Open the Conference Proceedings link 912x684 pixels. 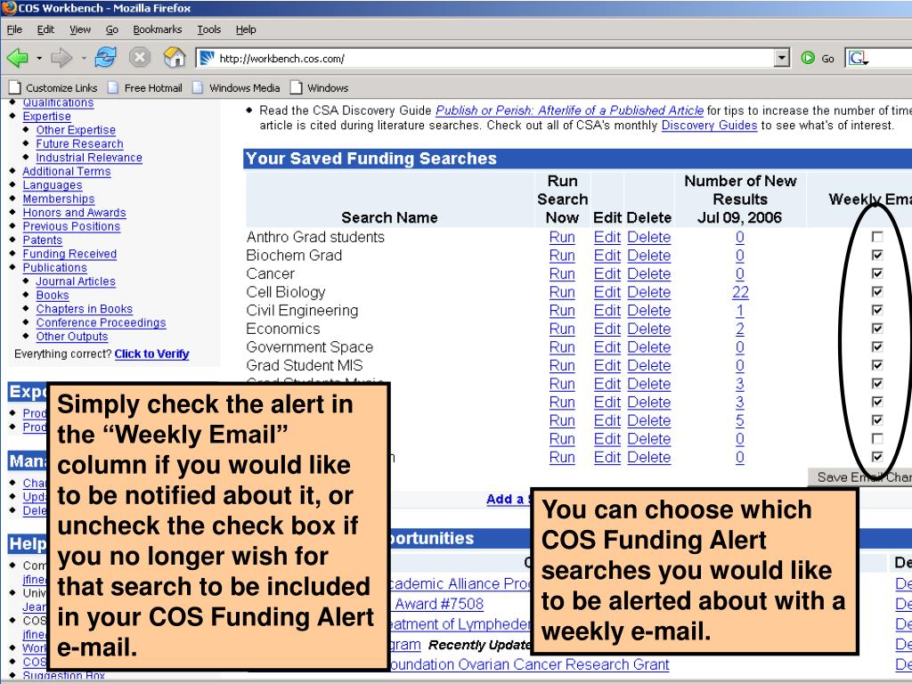coord(101,322)
